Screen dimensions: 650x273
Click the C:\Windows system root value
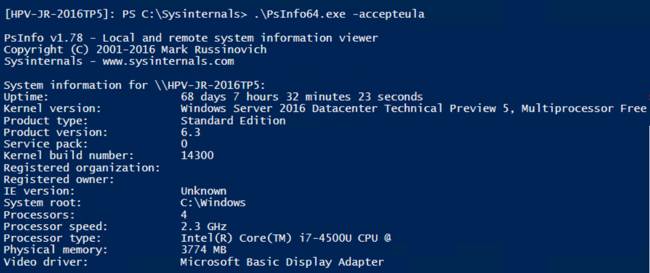tap(213, 203)
